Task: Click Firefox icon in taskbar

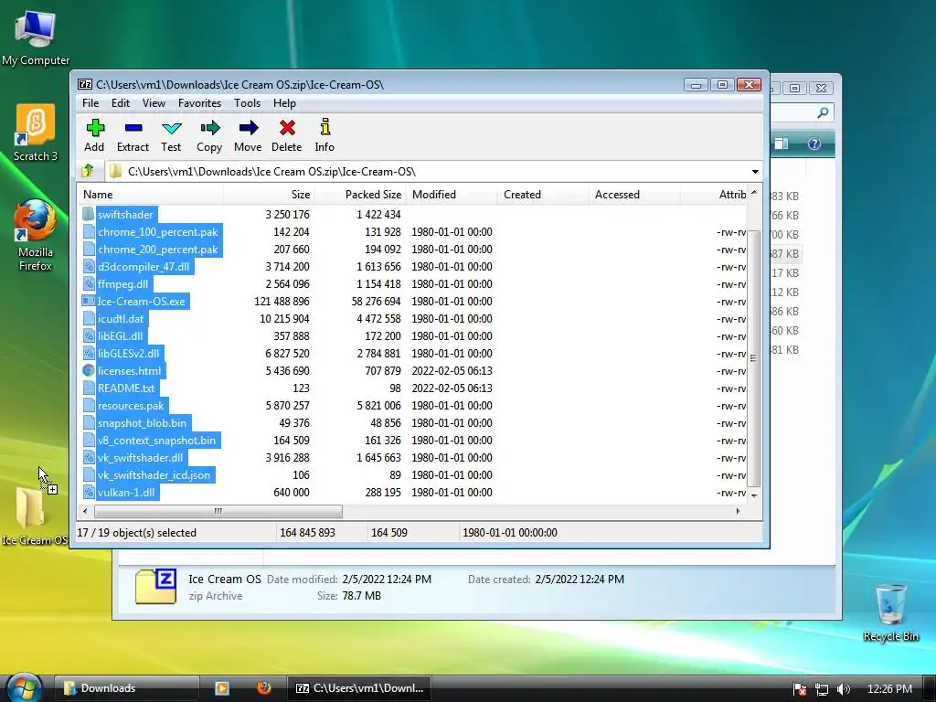Action: pos(264,688)
